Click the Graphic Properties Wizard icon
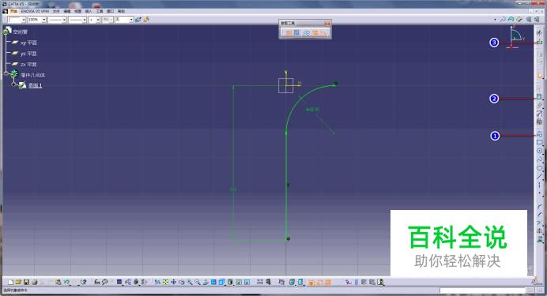The height and width of the screenshot is (296, 547). [146, 20]
